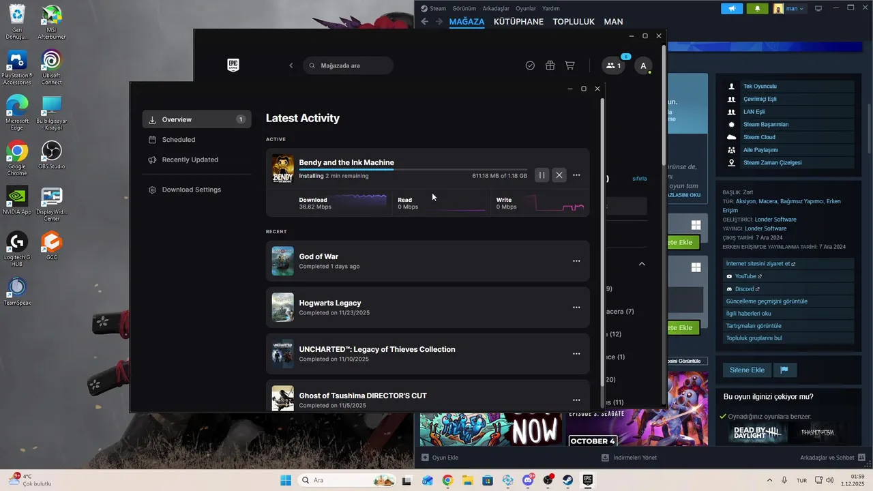Select the Overview tab in the downloads sidebar
873x491 pixels.
point(196,119)
